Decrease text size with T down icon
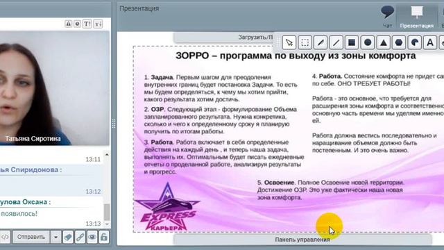 tap(98, 24)
